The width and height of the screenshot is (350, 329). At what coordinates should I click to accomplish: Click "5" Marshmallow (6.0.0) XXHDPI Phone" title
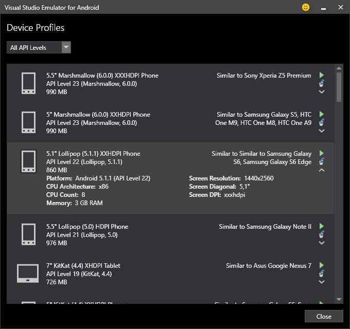point(98,114)
